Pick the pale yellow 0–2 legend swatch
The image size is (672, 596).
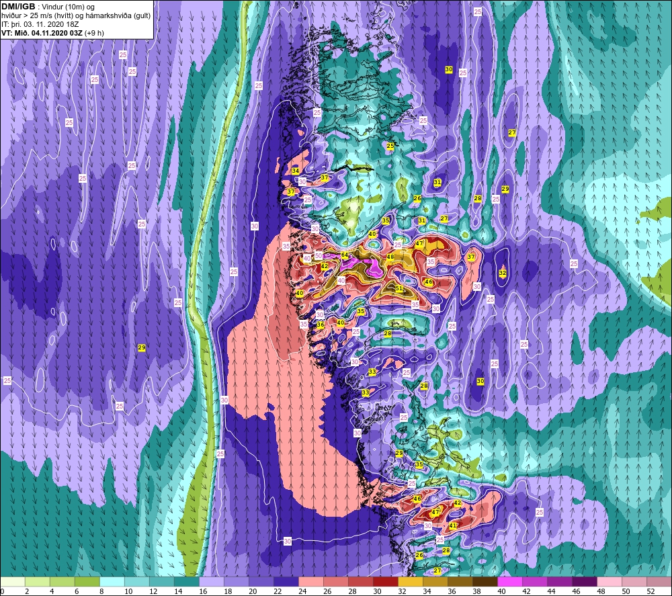click(x=12, y=581)
